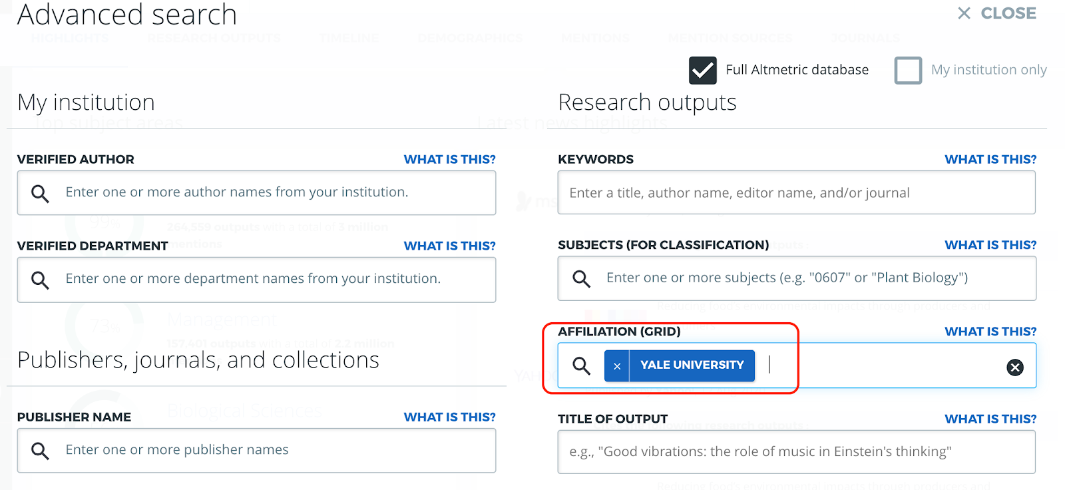Open 'What is this?' for Verified Department
Viewport: 1065px width, 490px height.
449,246
